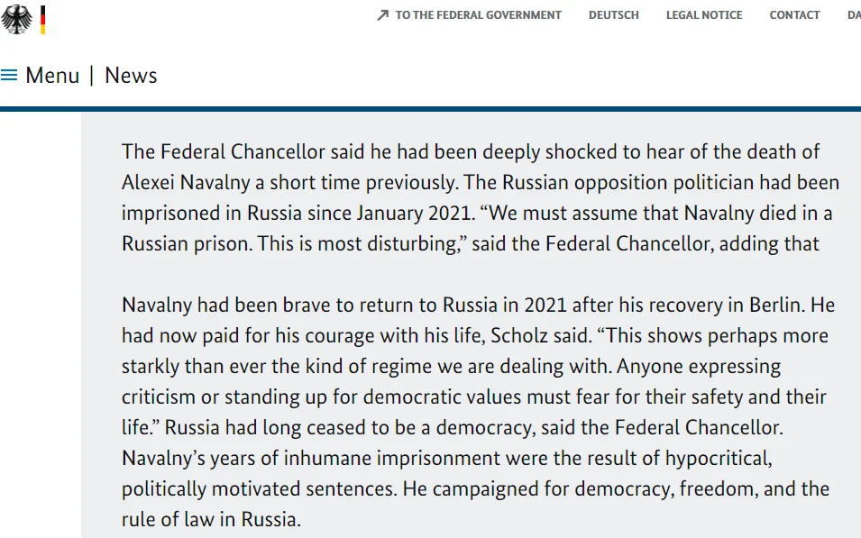
Task: Click the cut-off DA link at the top right
Action: [854, 15]
